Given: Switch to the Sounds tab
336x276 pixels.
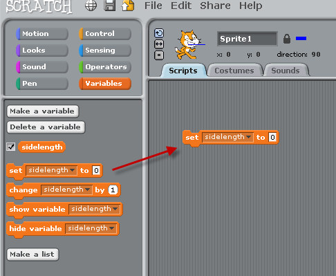Looking at the screenshot, I should [286, 71].
